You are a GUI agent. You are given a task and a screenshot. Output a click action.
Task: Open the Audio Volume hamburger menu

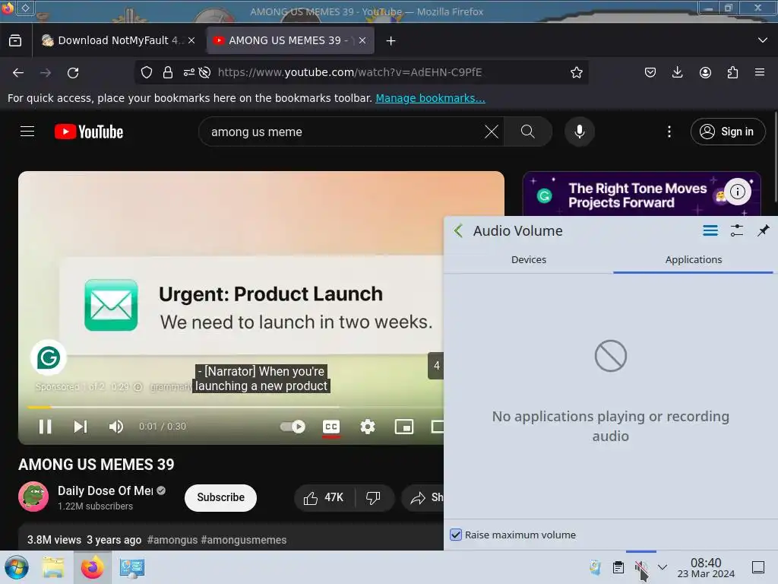(710, 230)
